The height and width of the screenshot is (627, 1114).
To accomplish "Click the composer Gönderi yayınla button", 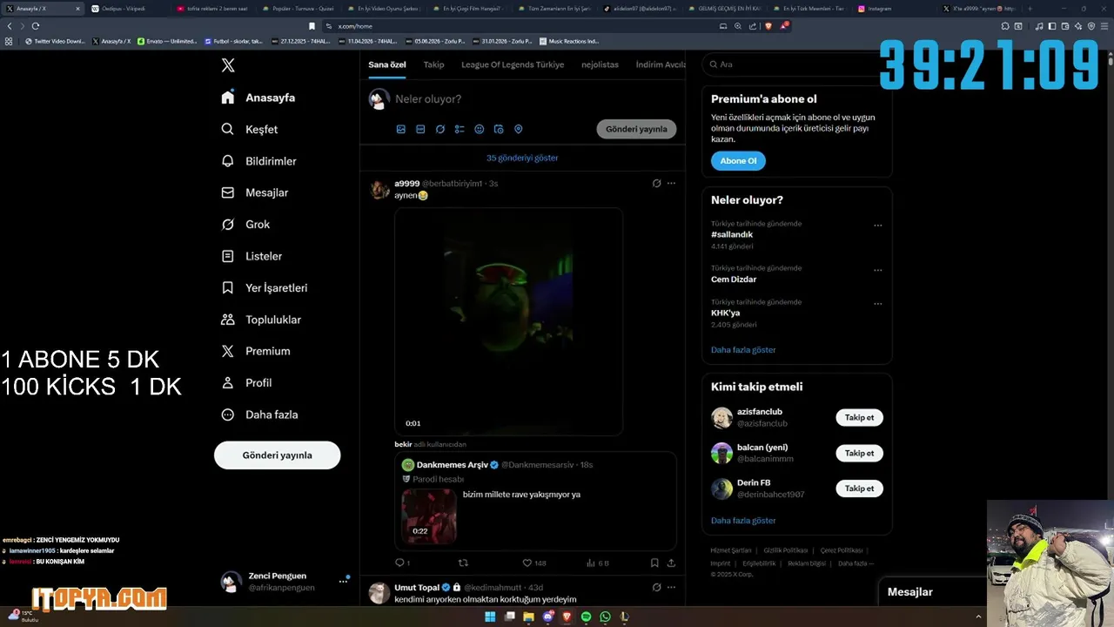I will click(x=636, y=129).
